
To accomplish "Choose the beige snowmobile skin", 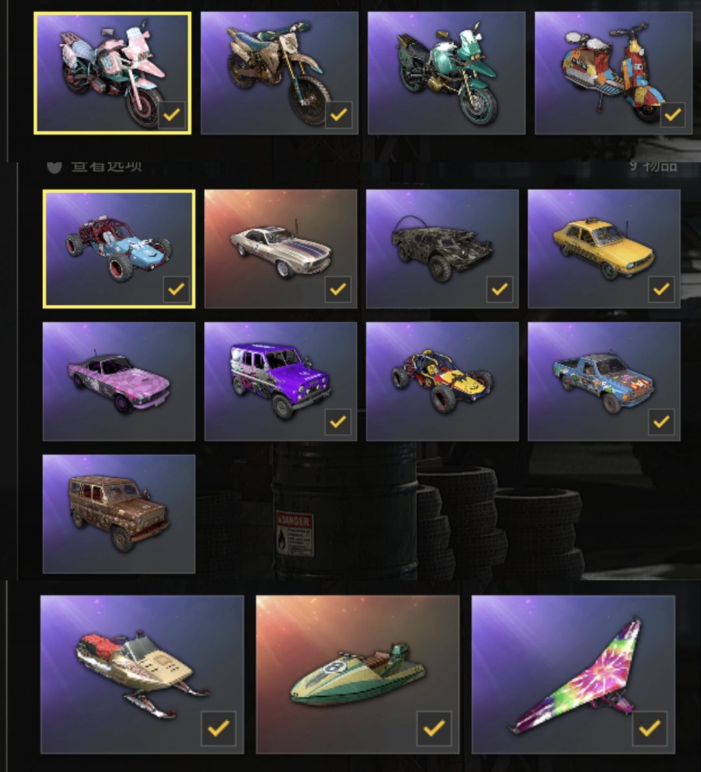I will (x=141, y=675).
